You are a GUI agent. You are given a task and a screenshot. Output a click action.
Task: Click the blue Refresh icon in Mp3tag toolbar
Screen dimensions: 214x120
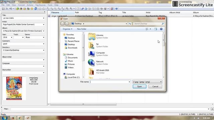point(36,9)
